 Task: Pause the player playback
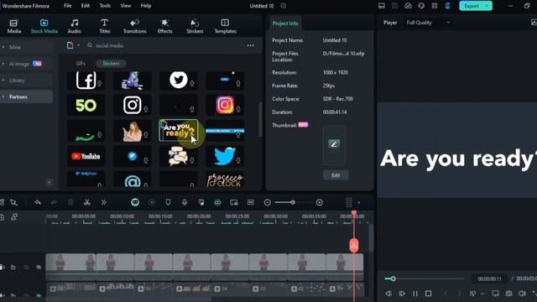(x=414, y=294)
